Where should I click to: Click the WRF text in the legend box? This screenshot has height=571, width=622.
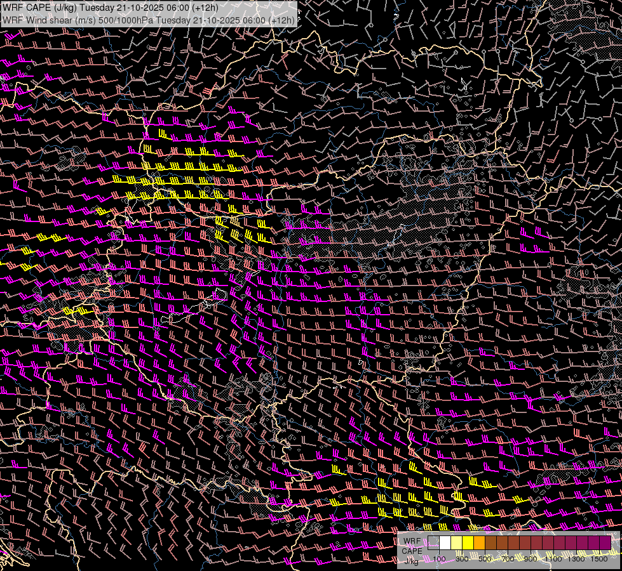tap(411, 541)
